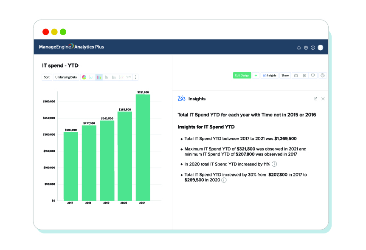Viewport: 366px width, 250px height.
Task: Open help question mark icon
Action: pyautogui.click(x=313, y=48)
